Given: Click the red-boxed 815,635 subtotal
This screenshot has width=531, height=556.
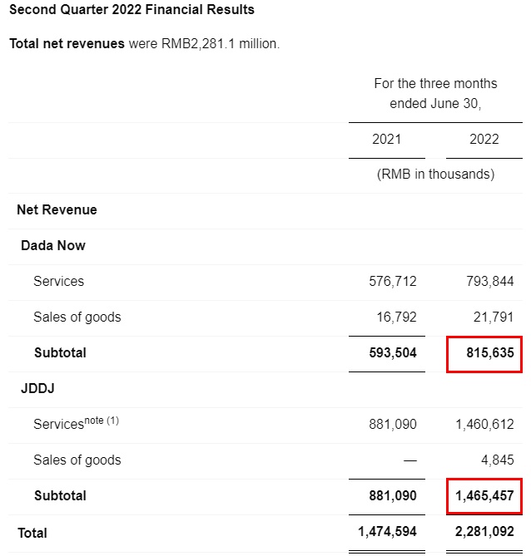Looking at the screenshot, I should click(484, 354).
